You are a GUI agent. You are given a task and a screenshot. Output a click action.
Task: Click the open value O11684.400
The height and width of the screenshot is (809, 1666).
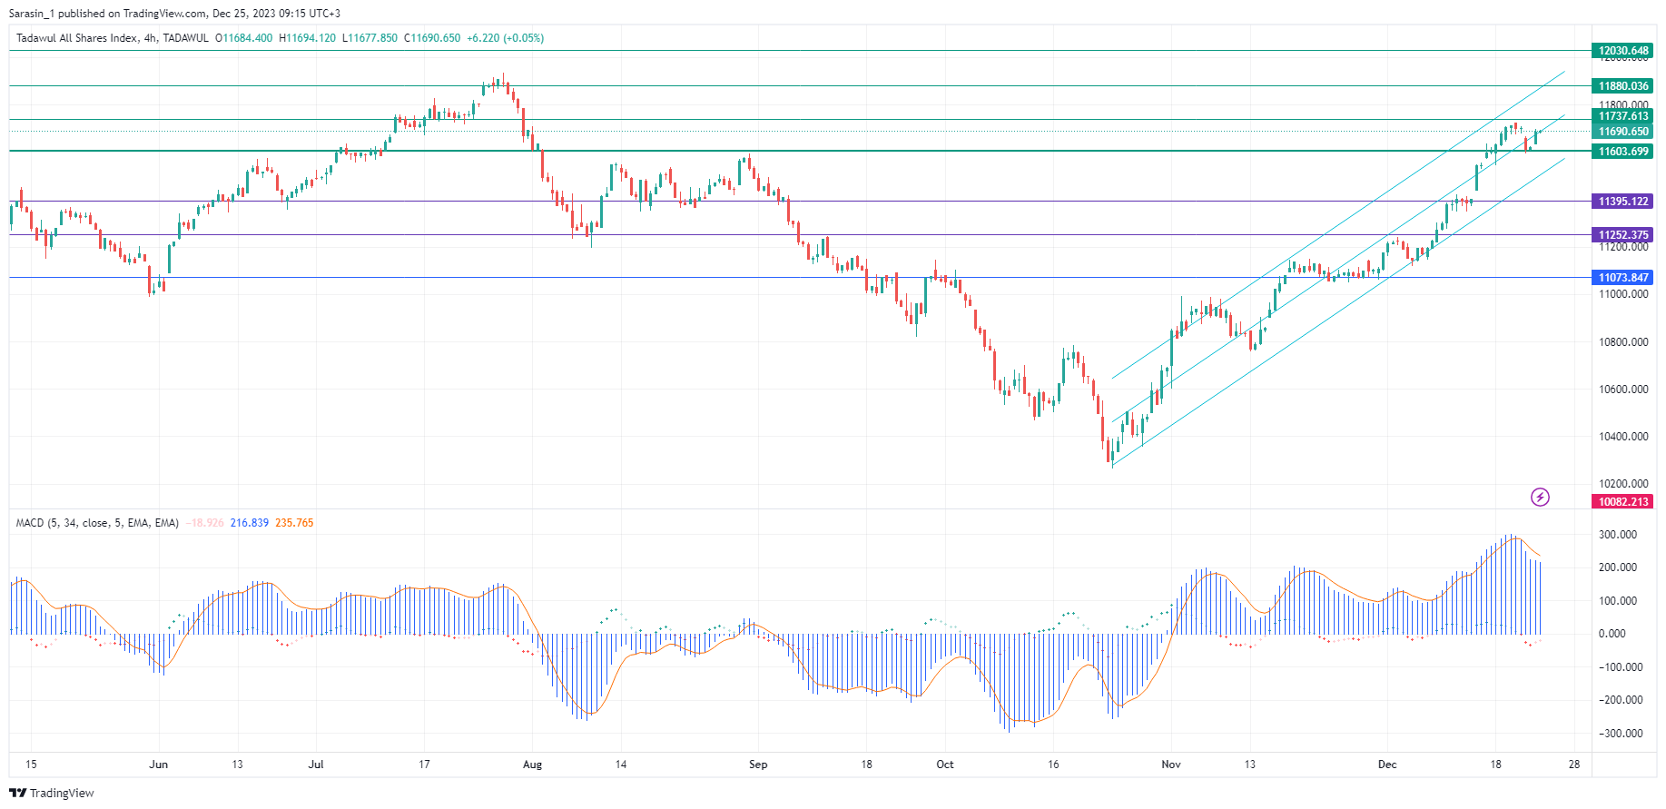243,38
